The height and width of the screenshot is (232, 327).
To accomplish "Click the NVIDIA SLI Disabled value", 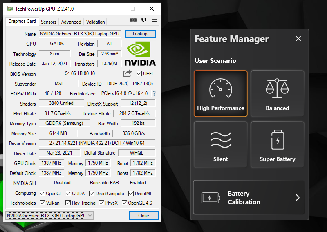I will pos(63,183).
